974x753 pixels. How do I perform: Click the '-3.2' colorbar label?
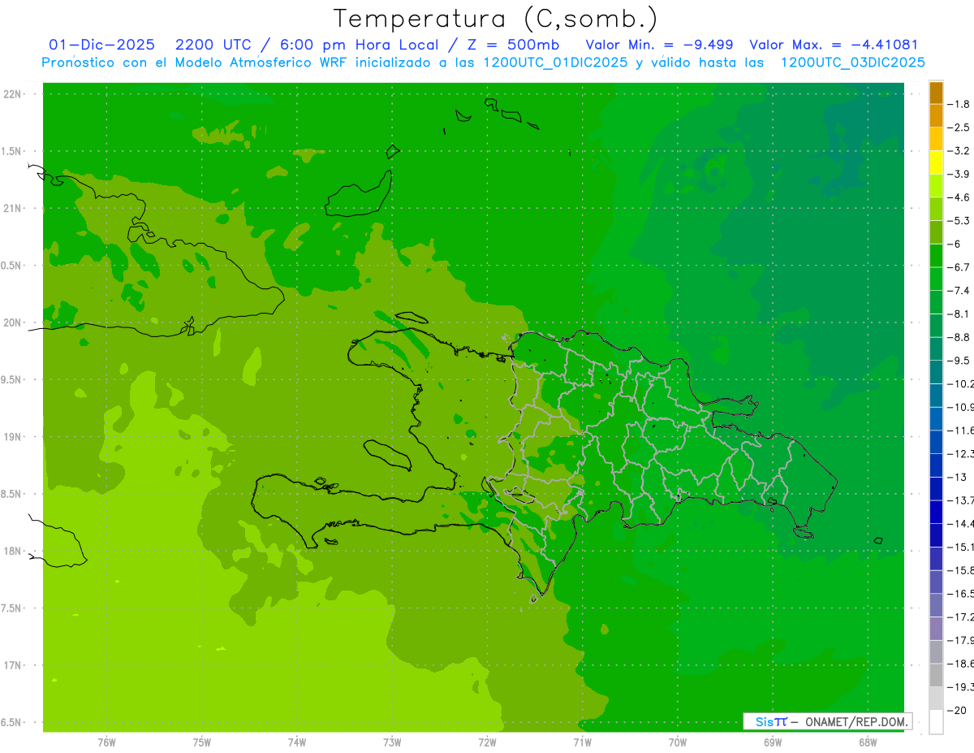[959, 151]
